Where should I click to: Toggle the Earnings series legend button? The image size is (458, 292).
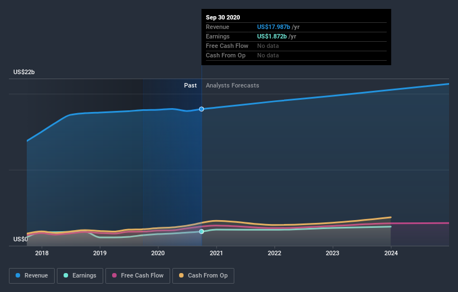80,276
